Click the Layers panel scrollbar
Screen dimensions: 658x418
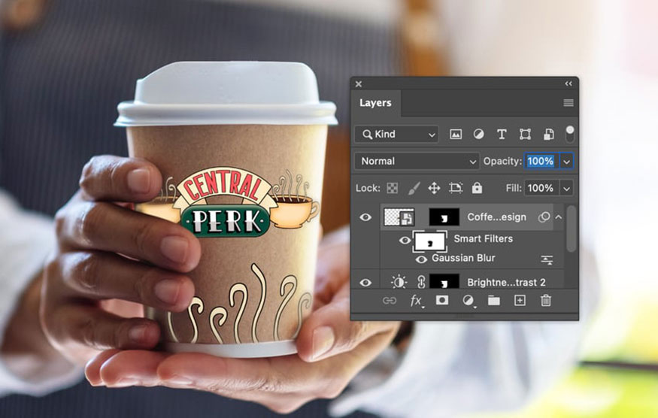point(571,229)
